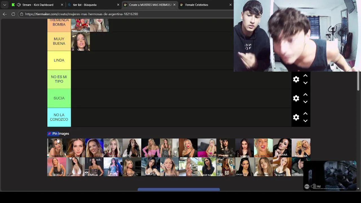Click the page vertical scrollbar thumb
Screen dimensions: 361x203
(358, 81)
